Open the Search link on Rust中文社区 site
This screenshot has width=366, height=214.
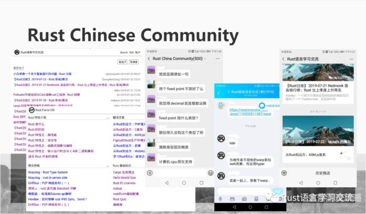pos(124,53)
